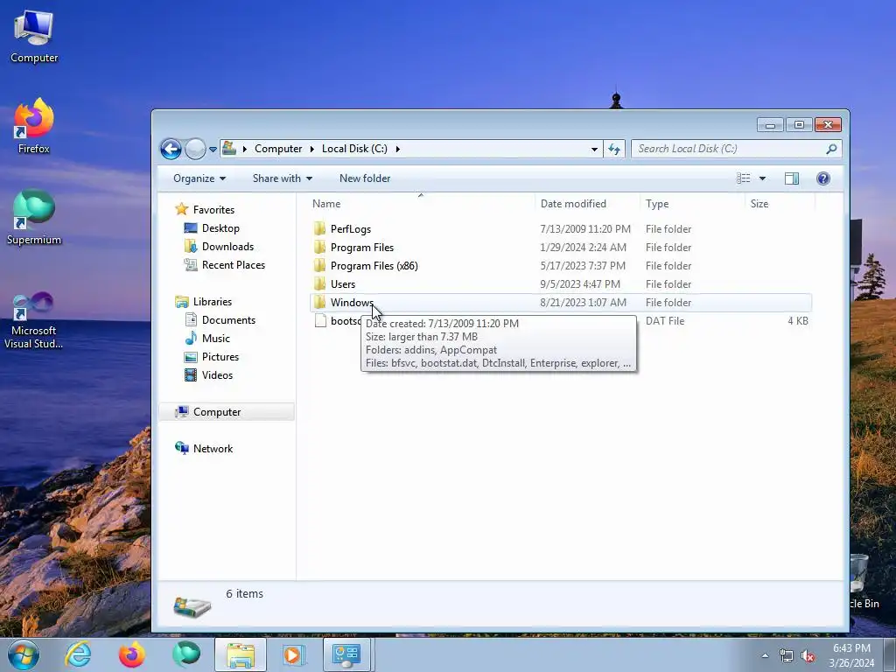Screen dimensions: 896x672
Task: Expand the chevron after Local Disk (C:)
Action: [x=398, y=149]
